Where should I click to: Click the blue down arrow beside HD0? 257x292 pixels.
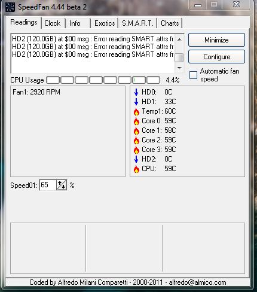(136, 92)
